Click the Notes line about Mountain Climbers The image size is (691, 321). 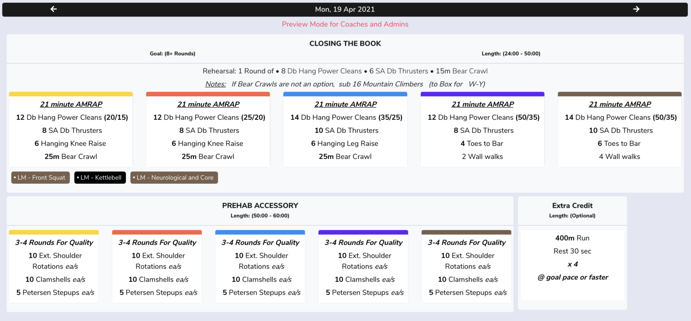pyautogui.click(x=345, y=84)
